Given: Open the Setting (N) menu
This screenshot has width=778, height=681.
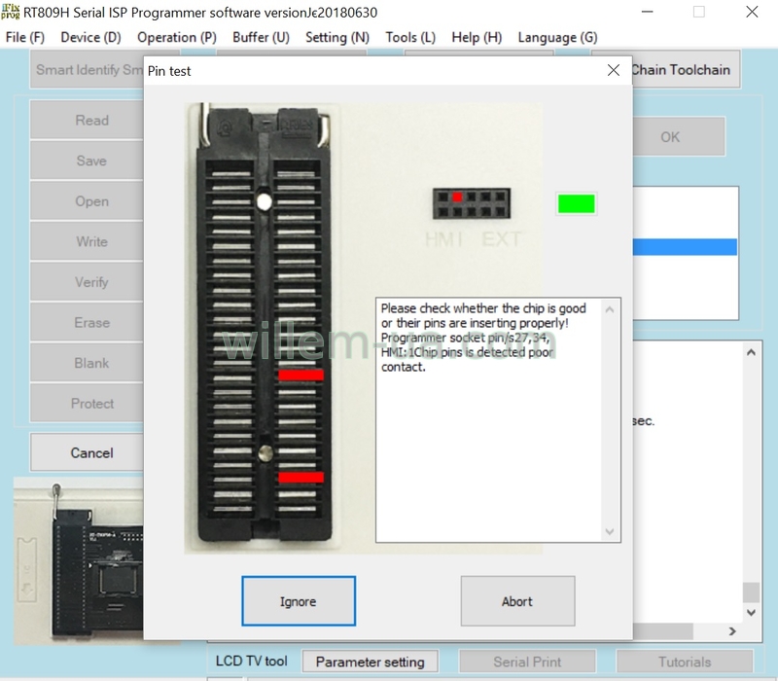Looking at the screenshot, I should tap(337, 37).
